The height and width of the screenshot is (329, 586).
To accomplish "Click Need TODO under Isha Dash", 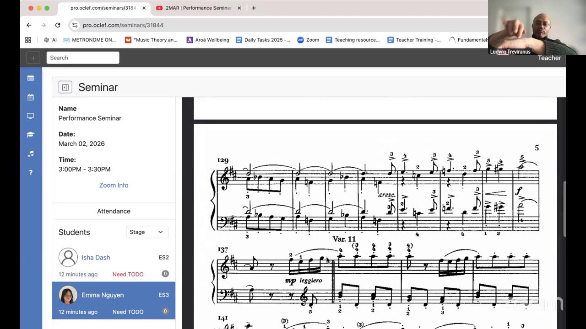I will pos(128,274).
